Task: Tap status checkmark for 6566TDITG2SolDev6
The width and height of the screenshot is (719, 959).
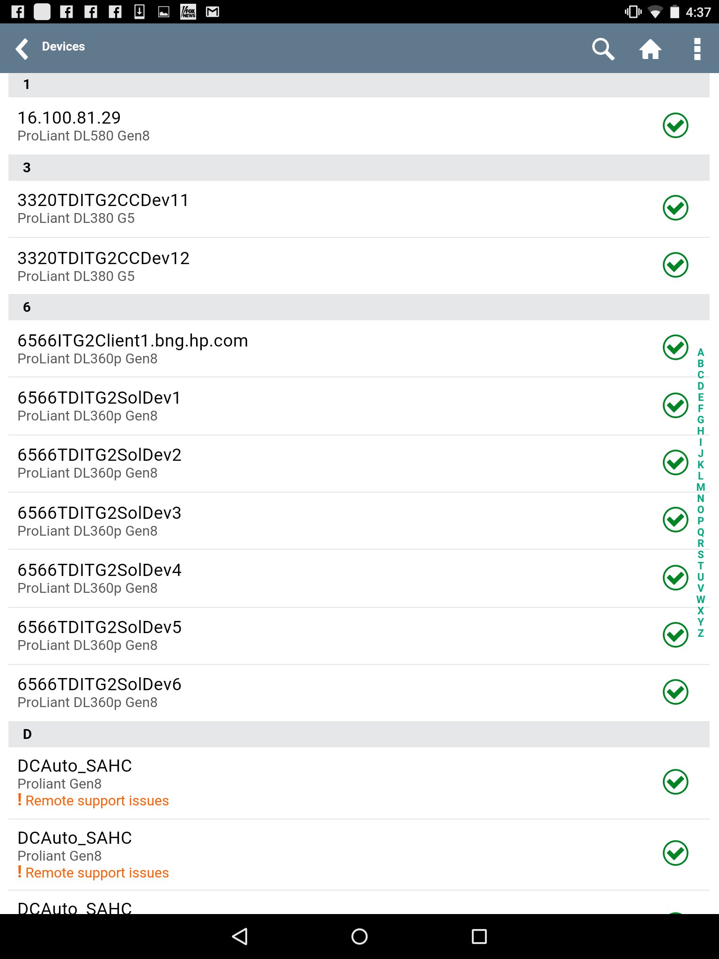Action: click(x=675, y=692)
